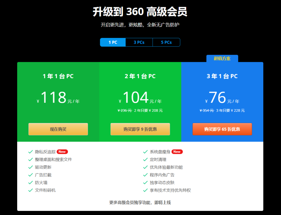Switch to the 3 PCs tab
Image resolution: width=281 pixels, height=215 pixels.
[139, 42]
